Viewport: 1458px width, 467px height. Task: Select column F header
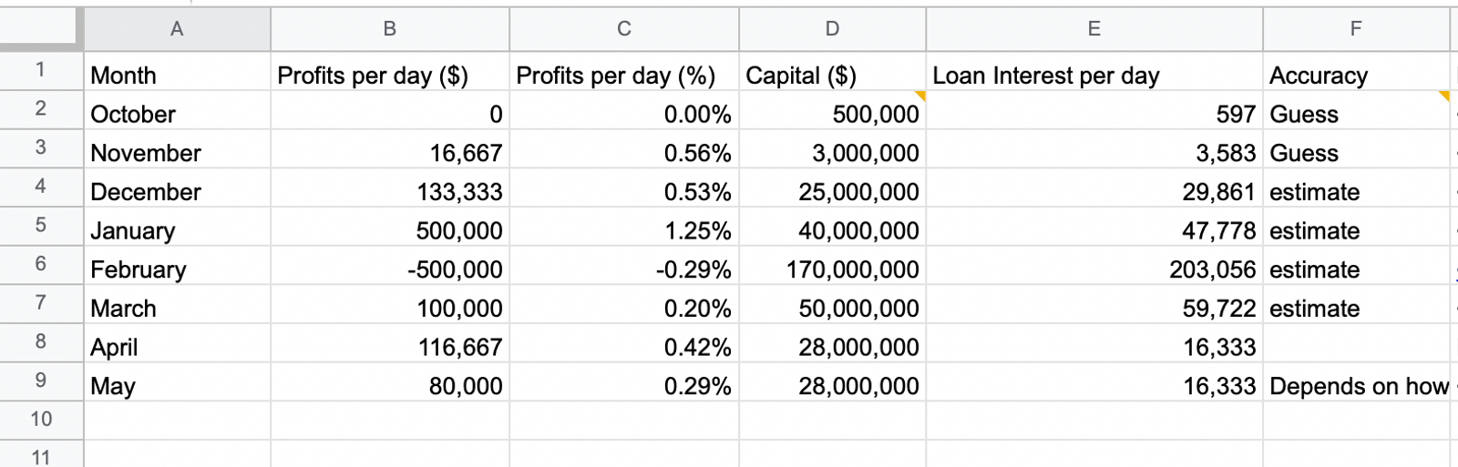tap(1356, 29)
